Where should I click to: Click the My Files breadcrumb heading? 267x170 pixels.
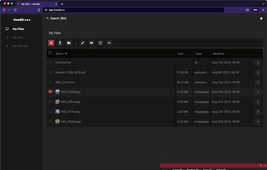55,33
